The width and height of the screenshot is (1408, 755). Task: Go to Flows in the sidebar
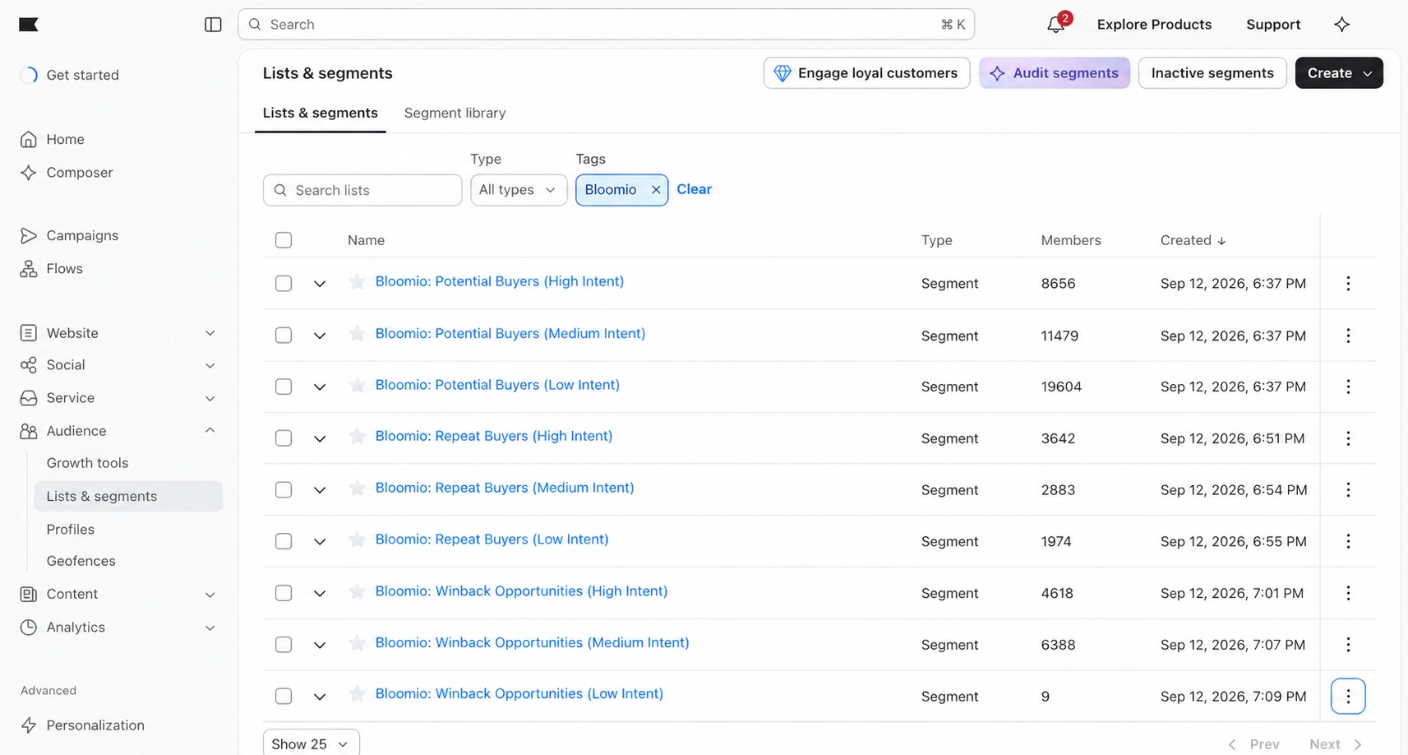coord(64,269)
